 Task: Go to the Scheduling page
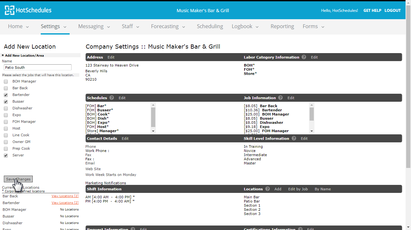coord(210,27)
